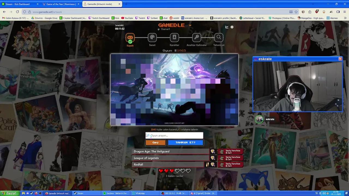Open the Photopea bookmark
The height and width of the screenshot is (196, 349).
pos(282,18)
